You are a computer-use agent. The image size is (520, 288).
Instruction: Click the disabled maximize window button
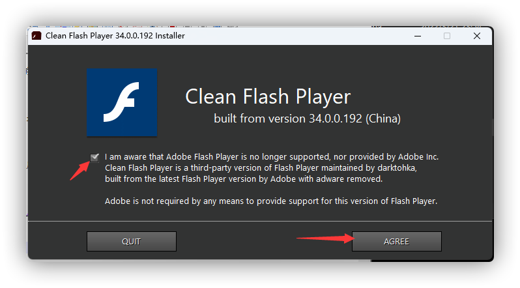coord(447,36)
